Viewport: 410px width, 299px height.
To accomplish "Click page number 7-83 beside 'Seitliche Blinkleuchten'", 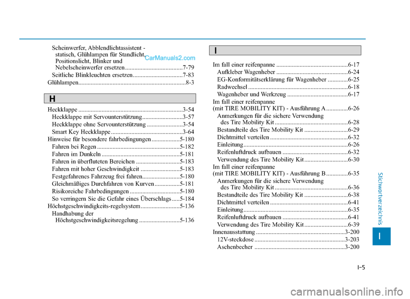I will (188, 75).
